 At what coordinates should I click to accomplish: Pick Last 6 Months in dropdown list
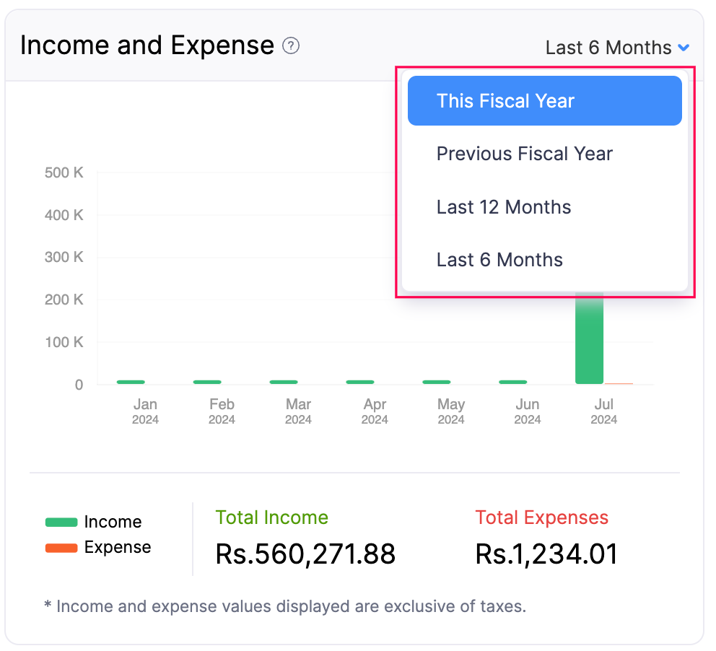point(499,260)
